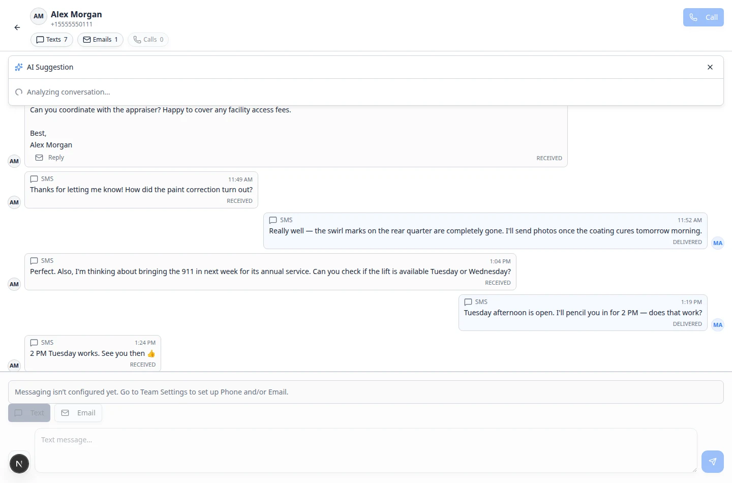The image size is (732, 483).
Task: Switch composer to Text mode
Action: [x=29, y=413]
